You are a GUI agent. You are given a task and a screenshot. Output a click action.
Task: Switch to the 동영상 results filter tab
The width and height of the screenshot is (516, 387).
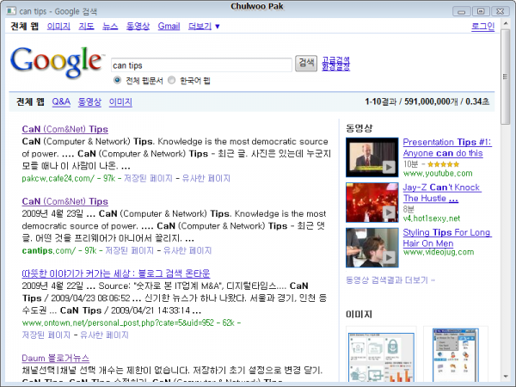click(x=89, y=101)
